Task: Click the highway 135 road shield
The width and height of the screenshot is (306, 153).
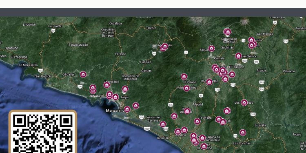Action: 171,105
